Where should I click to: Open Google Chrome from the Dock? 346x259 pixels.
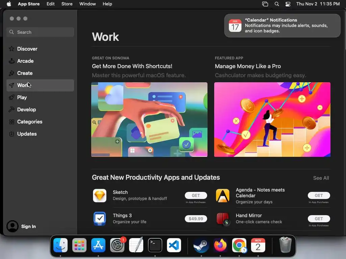(239, 245)
